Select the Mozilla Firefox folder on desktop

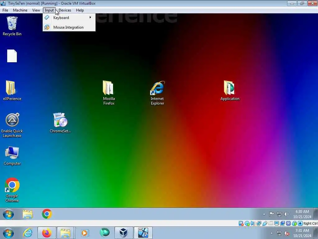pos(109,93)
